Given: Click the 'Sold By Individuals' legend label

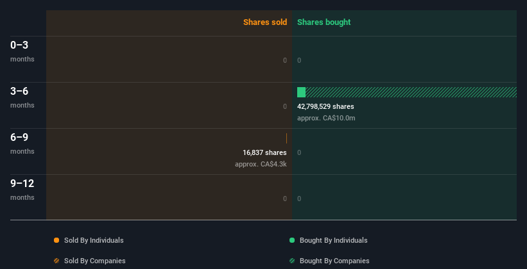Looking at the screenshot, I should 94,240.
